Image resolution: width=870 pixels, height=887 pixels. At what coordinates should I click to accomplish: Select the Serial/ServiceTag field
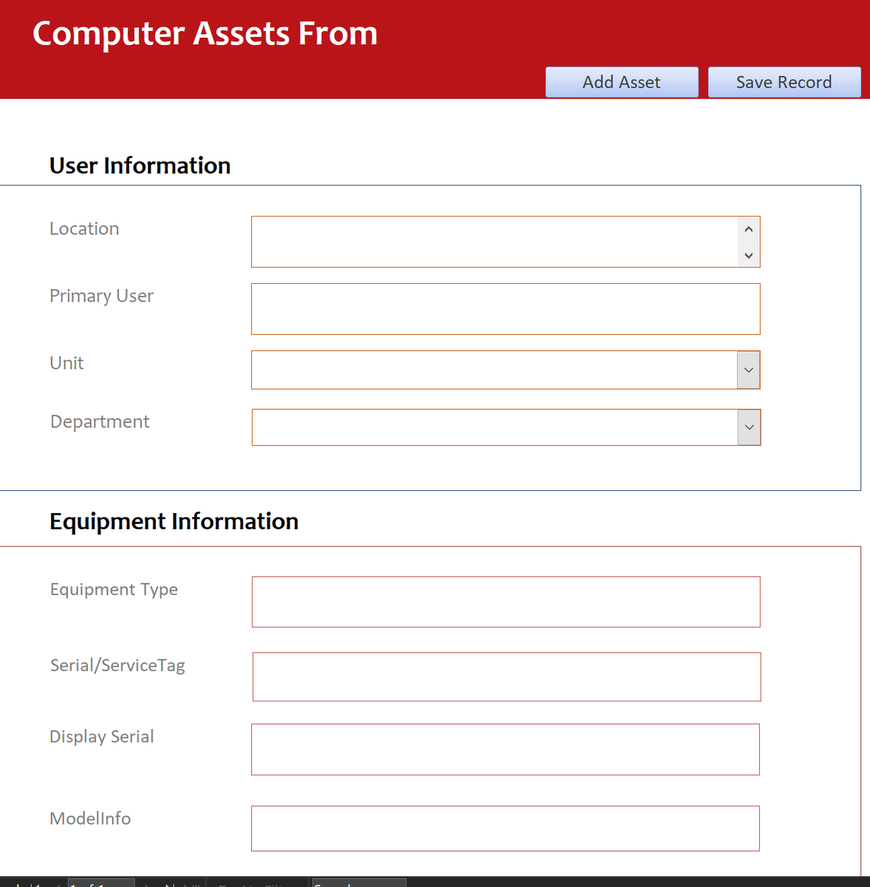pyautogui.click(x=505, y=676)
